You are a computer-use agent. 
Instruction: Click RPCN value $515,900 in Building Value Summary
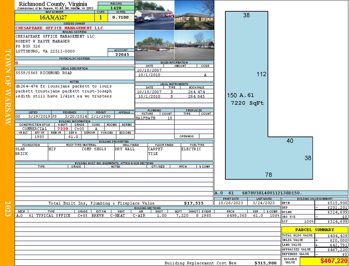(x=337, y=203)
